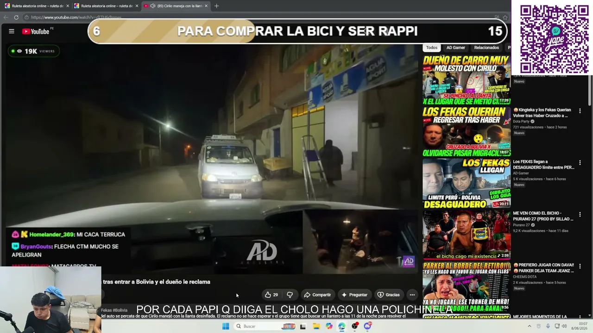Open the microphone tray icon

click(548, 326)
